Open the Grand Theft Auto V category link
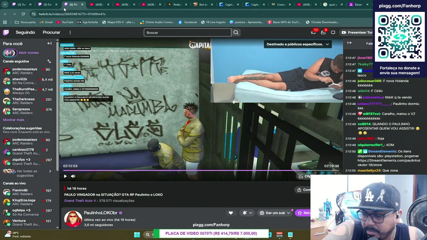The image size is (427, 240). point(80,201)
